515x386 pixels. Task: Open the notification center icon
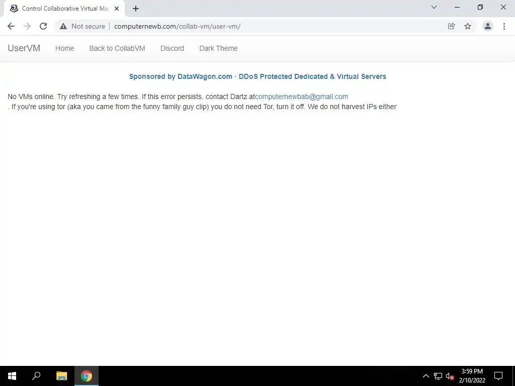coord(498,376)
